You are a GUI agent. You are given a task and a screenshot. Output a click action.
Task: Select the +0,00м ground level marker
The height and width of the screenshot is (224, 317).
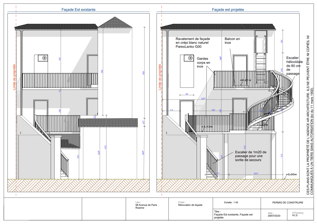[292, 174]
